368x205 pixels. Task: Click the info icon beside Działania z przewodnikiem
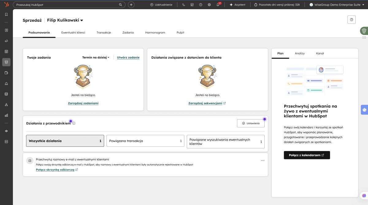(74, 123)
